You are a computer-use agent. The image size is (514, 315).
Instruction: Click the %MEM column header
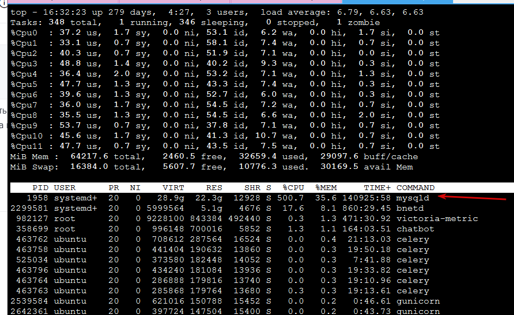(x=326, y=187)
